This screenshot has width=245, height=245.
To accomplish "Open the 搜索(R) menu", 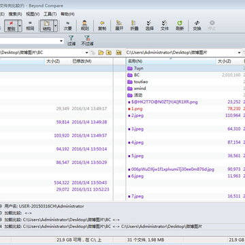I will coord(15,14).
